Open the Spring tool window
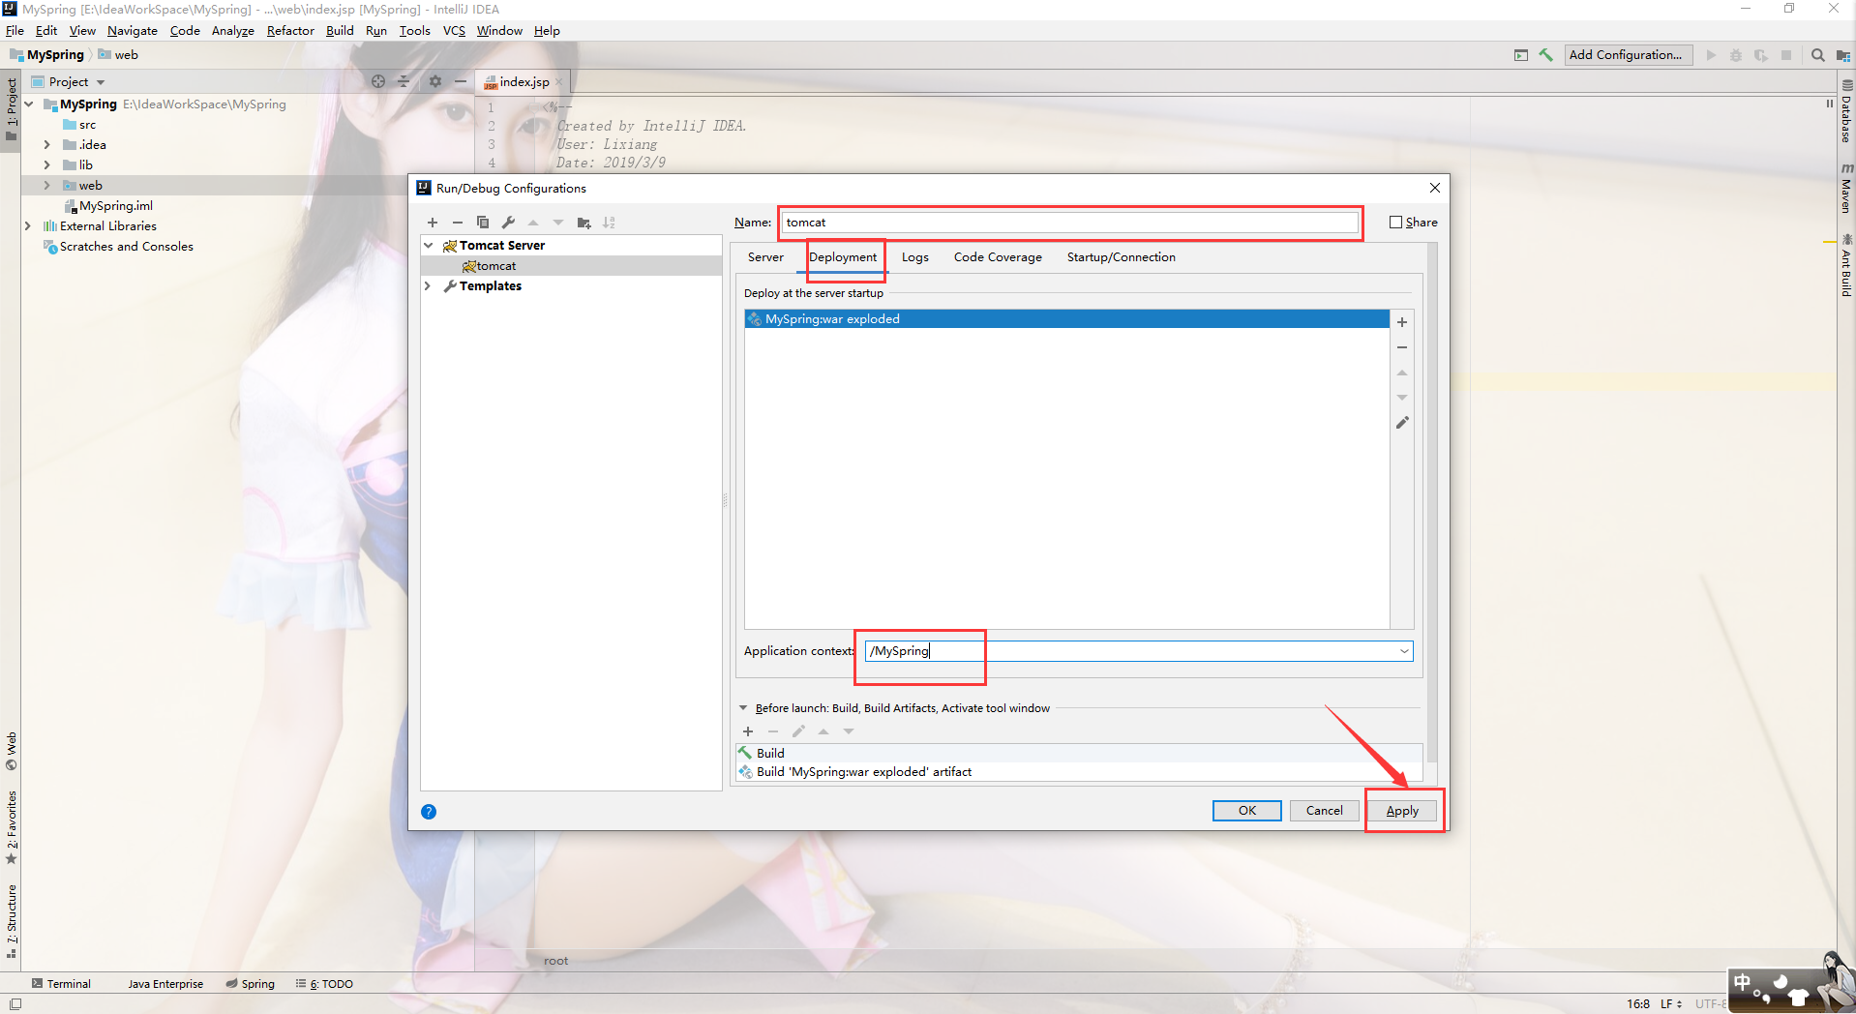The width and height of the screenshot is (1856, 1014). pos(251,984)
